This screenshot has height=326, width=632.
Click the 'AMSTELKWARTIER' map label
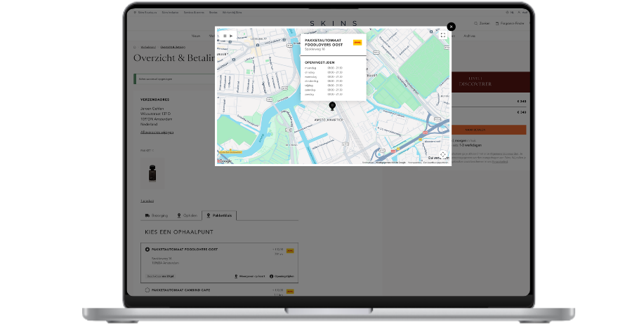click(329, 120)
